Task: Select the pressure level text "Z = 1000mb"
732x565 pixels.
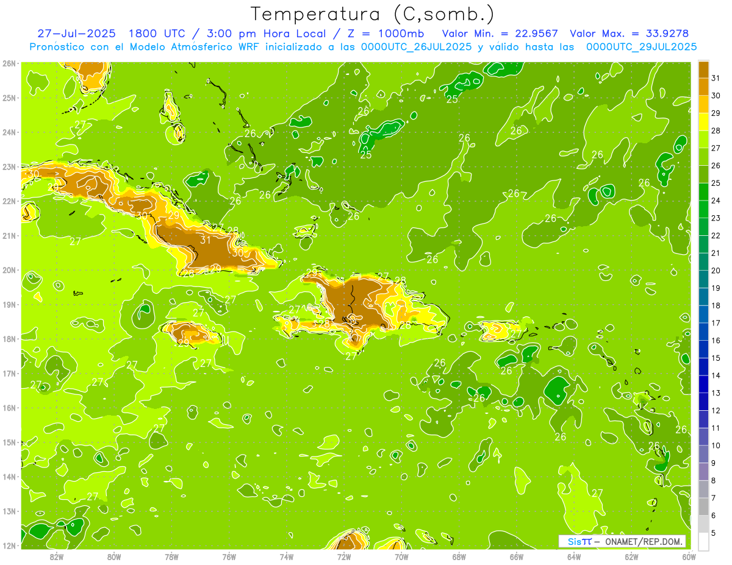Action: pos(386,34)
